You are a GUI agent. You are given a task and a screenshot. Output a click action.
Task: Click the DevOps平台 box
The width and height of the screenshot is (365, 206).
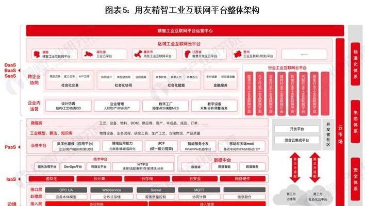point(73,167)
